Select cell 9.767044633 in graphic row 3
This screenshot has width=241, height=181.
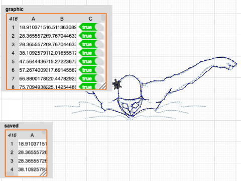click(x=62, y=44)
